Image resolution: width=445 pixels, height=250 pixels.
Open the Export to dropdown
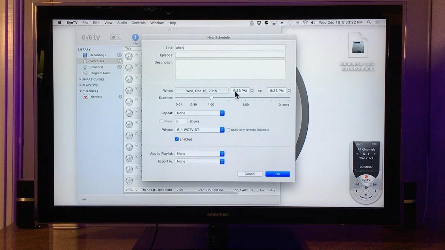click(x=200, y=161)
